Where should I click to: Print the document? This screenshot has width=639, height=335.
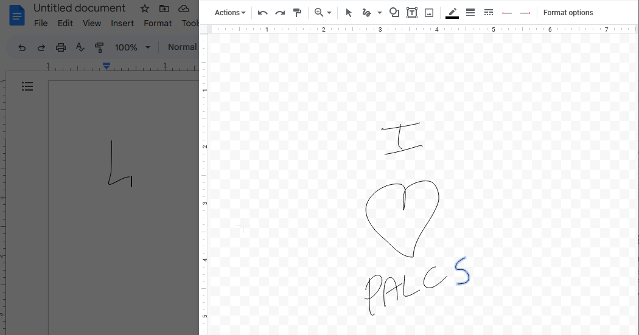coord(61,47)
